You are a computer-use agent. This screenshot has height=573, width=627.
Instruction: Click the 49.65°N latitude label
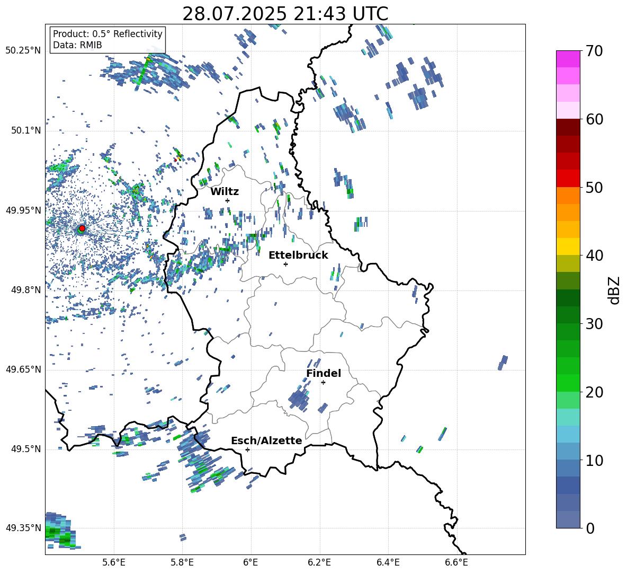[23, 369]
